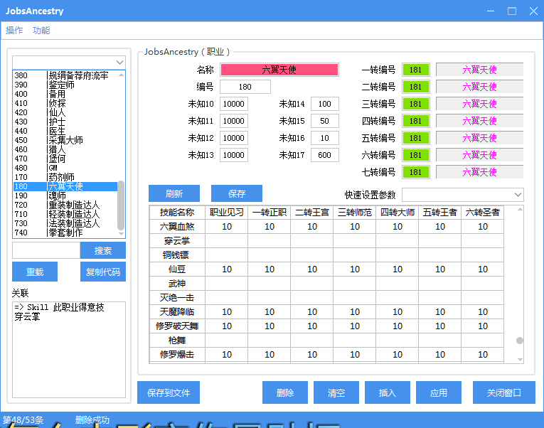The image size is (544, 428).
Task: Click the green 四转编号 181 field
Action: pyautogui.click(x=415, y=121)
